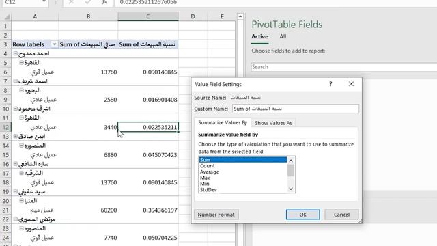Select Average in the calculation list
The height and width of the screenshot is (246, 437).
click(243, 172)
